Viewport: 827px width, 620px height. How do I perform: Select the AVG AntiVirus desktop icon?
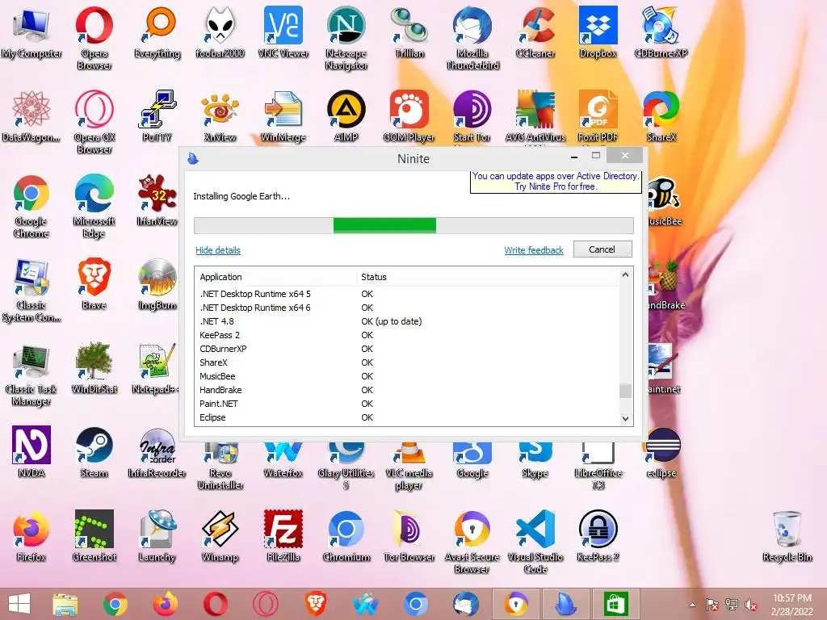(x=535, y=116)
